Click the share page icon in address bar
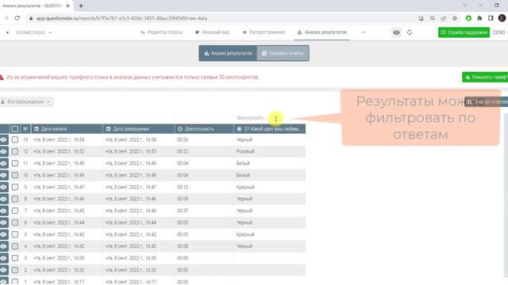This screenshot has height=285, width=508. click(x=444, y=18)
